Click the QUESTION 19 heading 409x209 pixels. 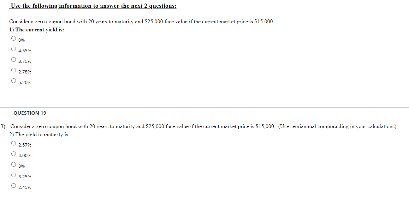pos(30,113)
